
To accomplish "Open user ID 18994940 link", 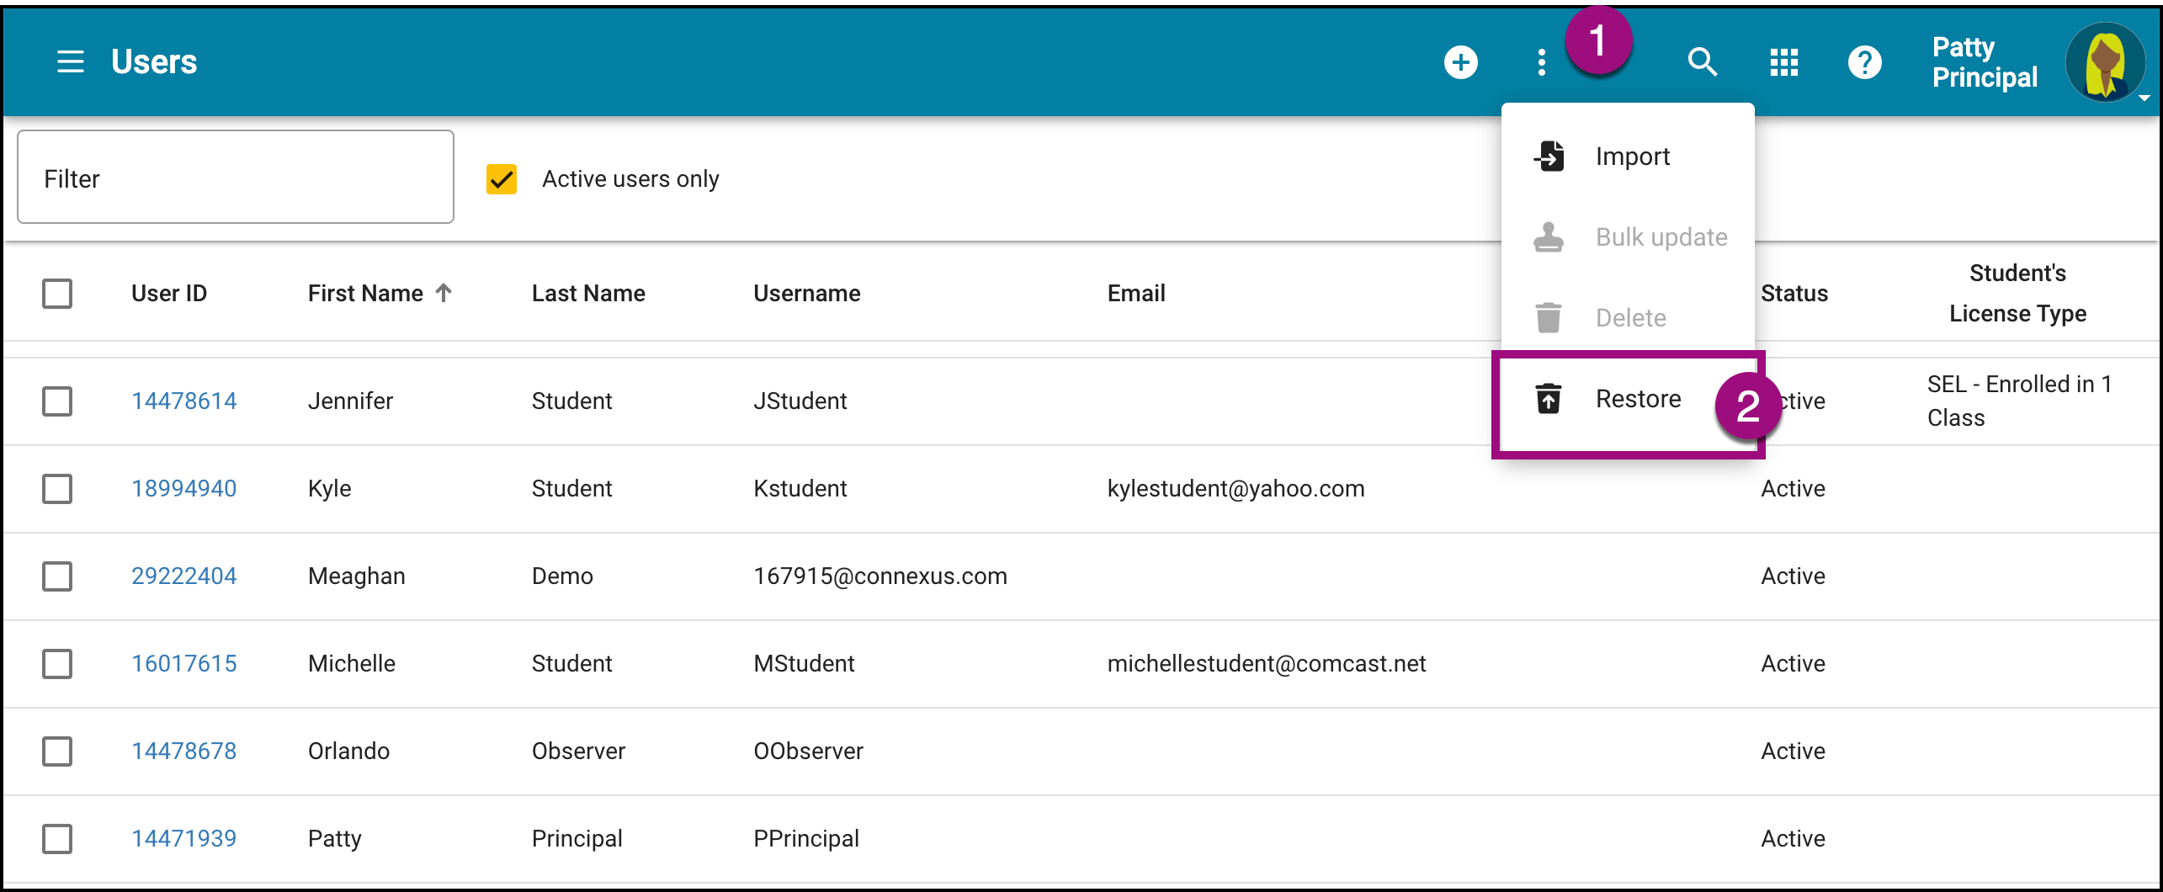I will [x=183, y=489].
